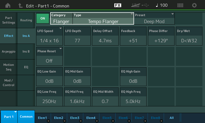Go to the Home screen icon
This screenshot has height=123, width=205.
pyautogui.click(x=8, y=5)
